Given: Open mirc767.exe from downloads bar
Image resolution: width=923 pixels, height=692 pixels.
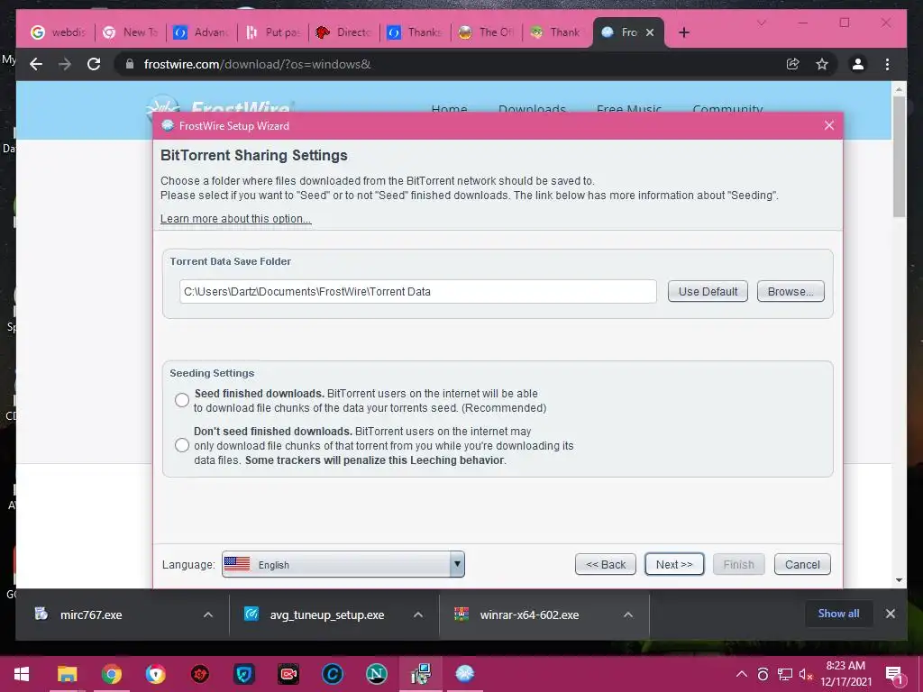Looking at the screenshot, I should click(91, 615).
